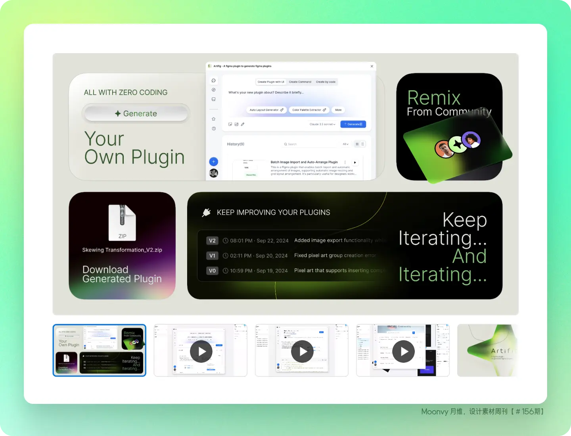Image resolution: width=571 pixels, height=436 pixels.
Task: Click the pencil edit icon below prompt
Action: pyautogui.click(x=243, y=124)
